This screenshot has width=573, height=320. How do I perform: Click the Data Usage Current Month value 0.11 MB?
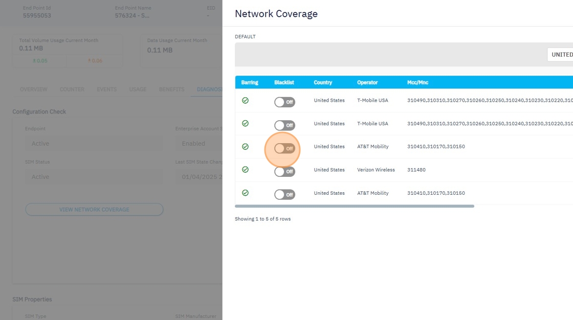coord(160,51)
